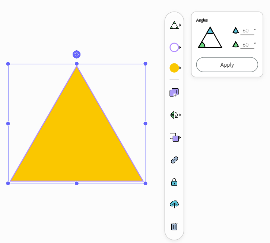Select the left-middle resize handle
Screen dimensions: 270x243
coord(8,124)
